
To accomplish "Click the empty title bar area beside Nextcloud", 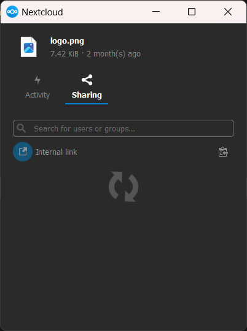I will pos(106,12).
